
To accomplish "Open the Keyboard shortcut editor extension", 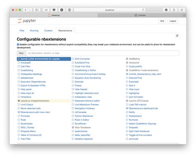I will (87, 101).
